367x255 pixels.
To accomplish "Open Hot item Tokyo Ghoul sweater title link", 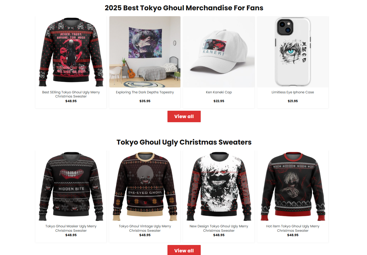I will 293,228.
